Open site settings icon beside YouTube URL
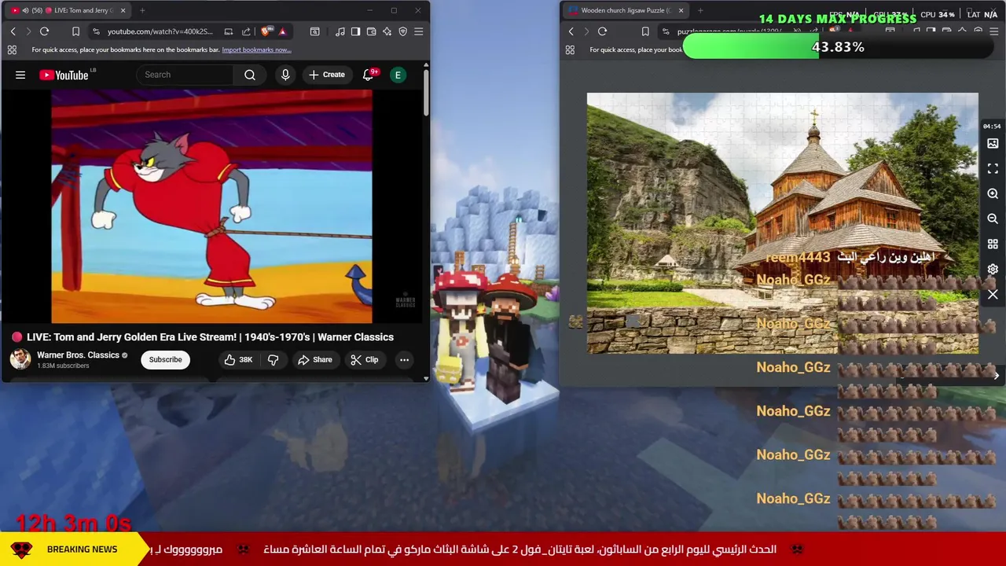Screen dimensions: 1006x566 (96, 31)
